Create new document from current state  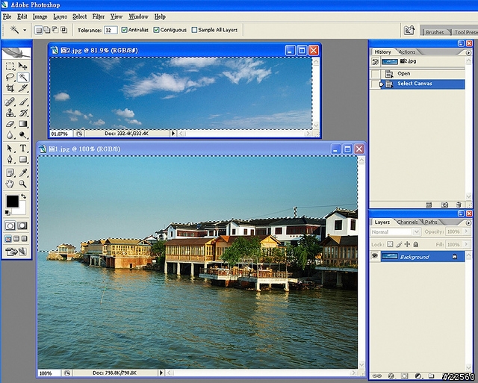coord(429,205)
